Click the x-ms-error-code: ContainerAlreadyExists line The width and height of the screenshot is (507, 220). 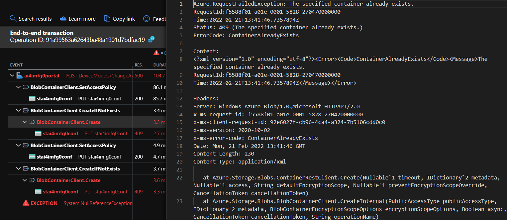click(x=255, y=138)
